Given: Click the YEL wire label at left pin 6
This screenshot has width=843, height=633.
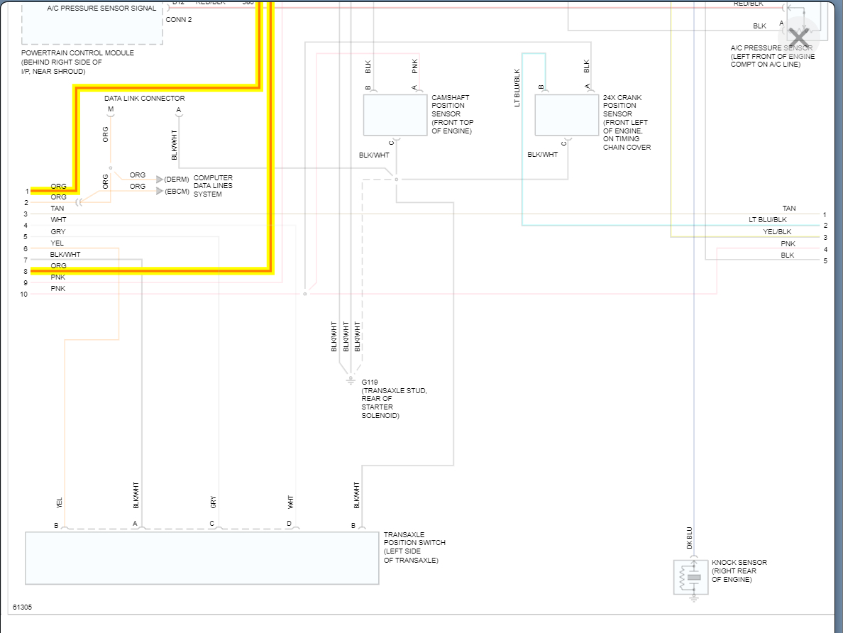Looking at the screenshot, I should click(x=57, y=243).
